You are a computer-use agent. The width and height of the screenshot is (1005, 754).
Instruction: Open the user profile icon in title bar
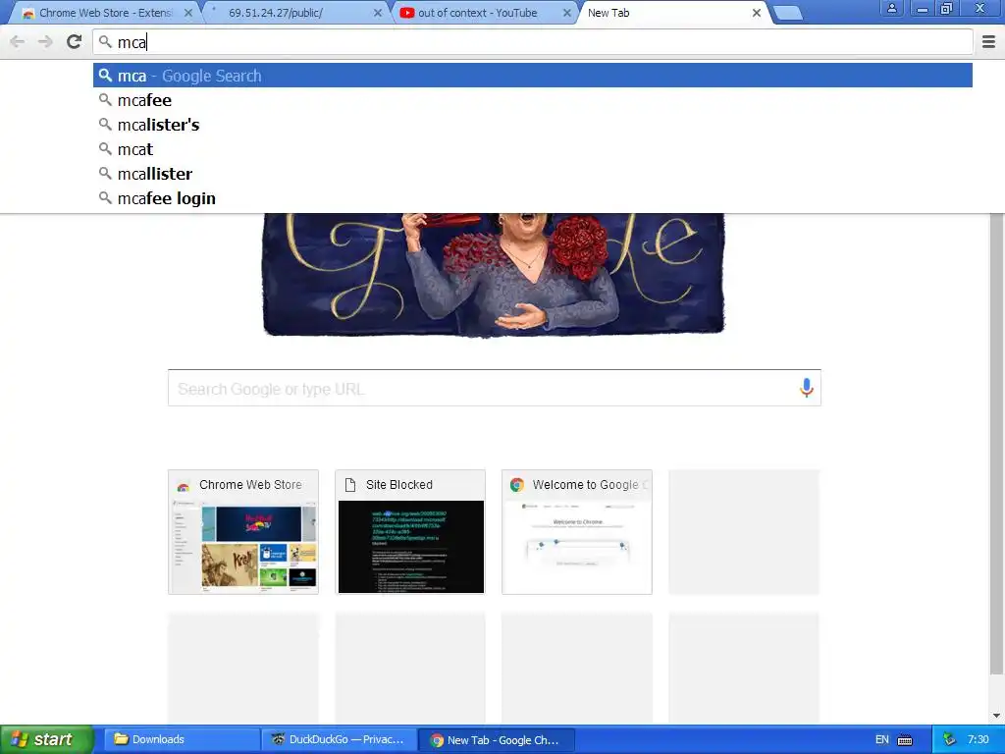(891, 8)
